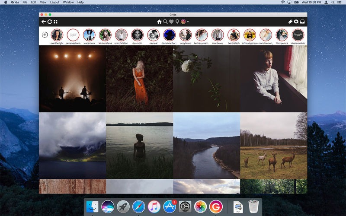
Task: Open the location pin icon
Action: (177, 22)
